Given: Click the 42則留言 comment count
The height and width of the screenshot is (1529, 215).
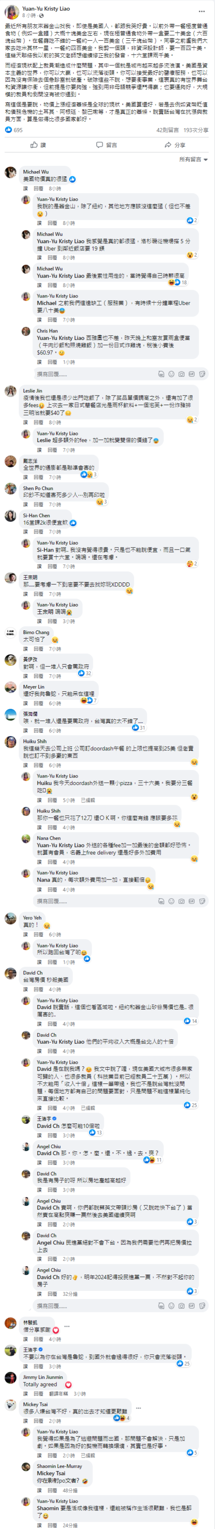Looking at the screenshot, I should pos(167,130).
